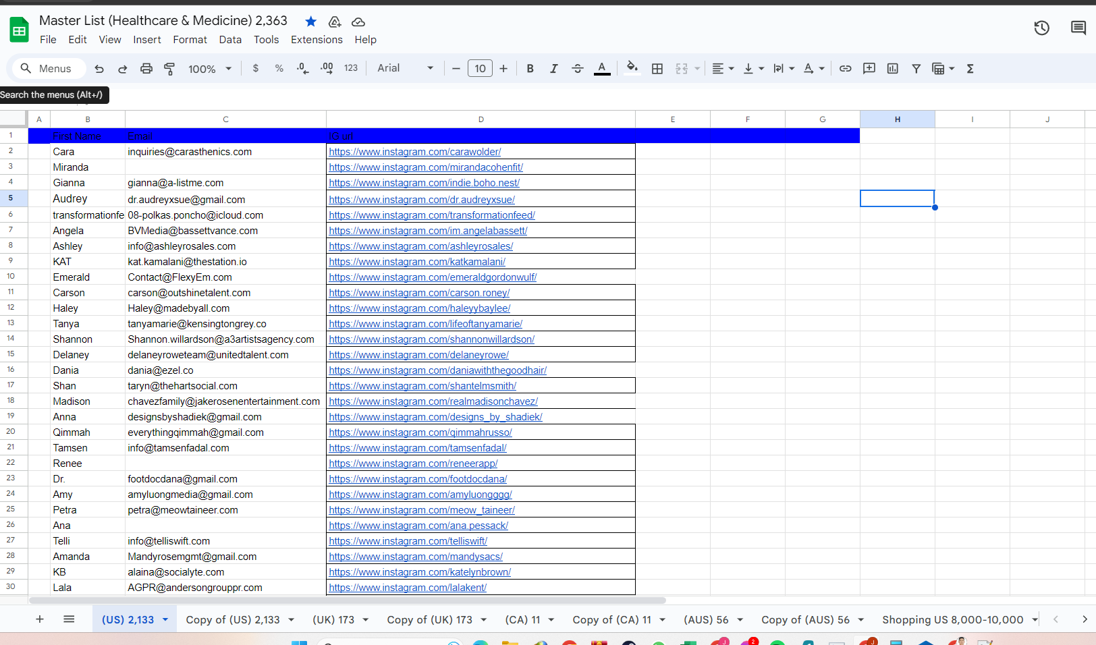Format selected cells as percent
The width and height of the screenshot is (1096, 645).
click(279, 68)
